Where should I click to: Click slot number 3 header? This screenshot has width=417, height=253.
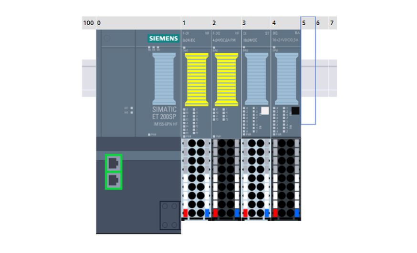[256, 23]
